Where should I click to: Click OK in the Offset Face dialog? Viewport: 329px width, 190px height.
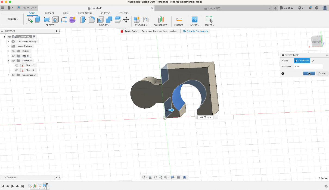point(309,74)
